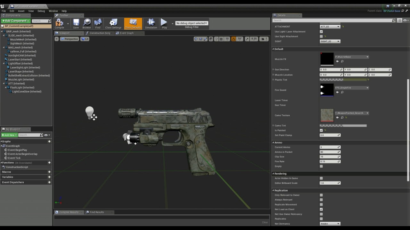Enable Actor Hidden In Game
This screenshot has height=230, width=410.
tap(321, 178)
